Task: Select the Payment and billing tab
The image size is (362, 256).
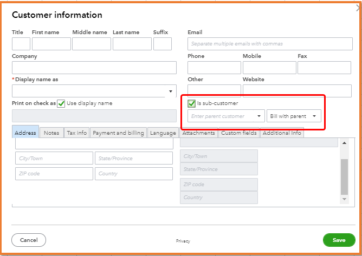Action: pos(118,133)
